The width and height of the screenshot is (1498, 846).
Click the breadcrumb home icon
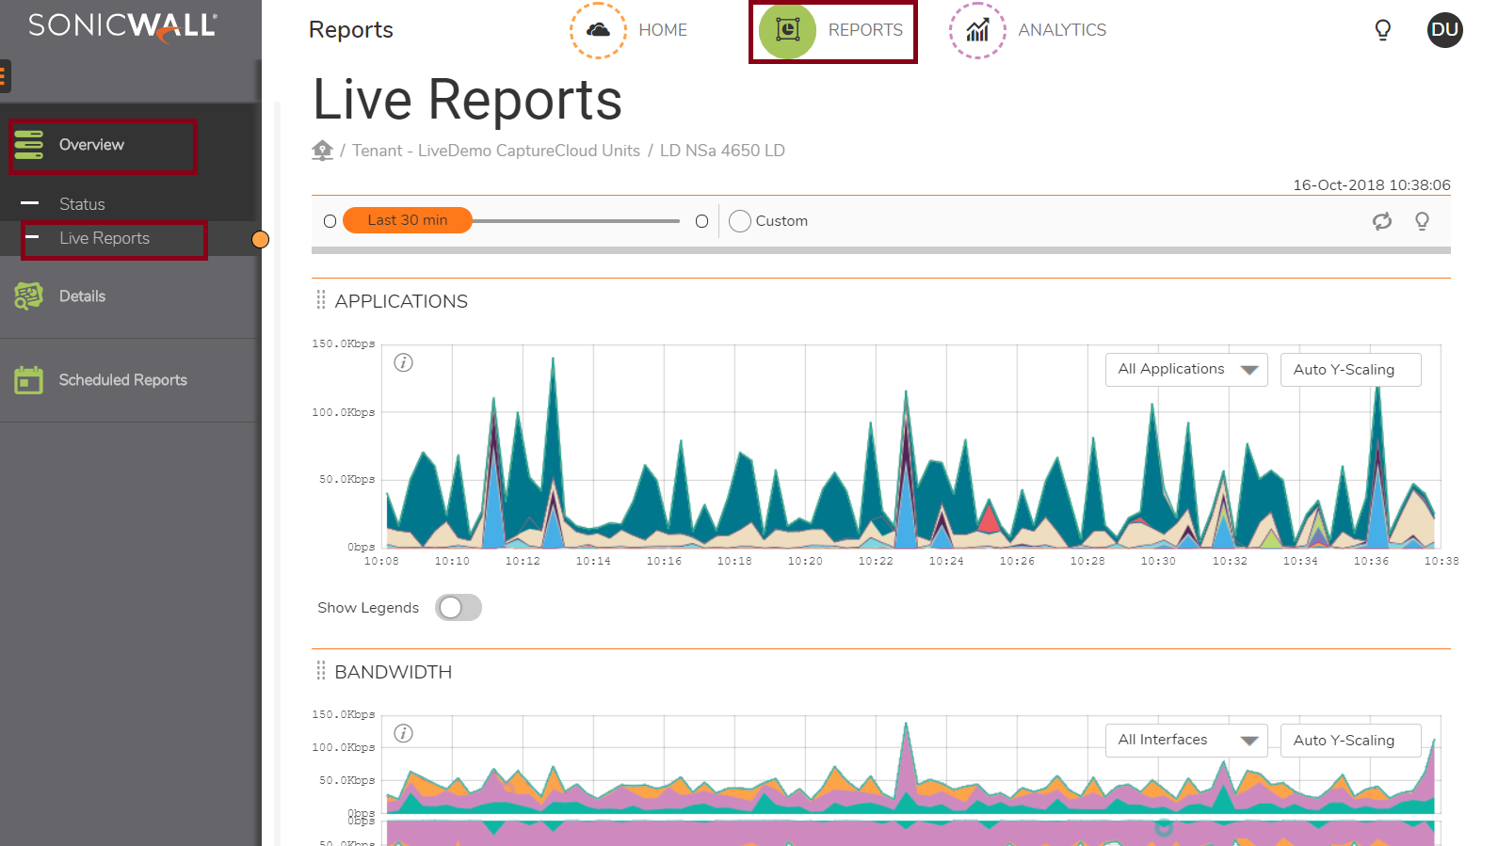pyautogui.click(x=323, y=151)
